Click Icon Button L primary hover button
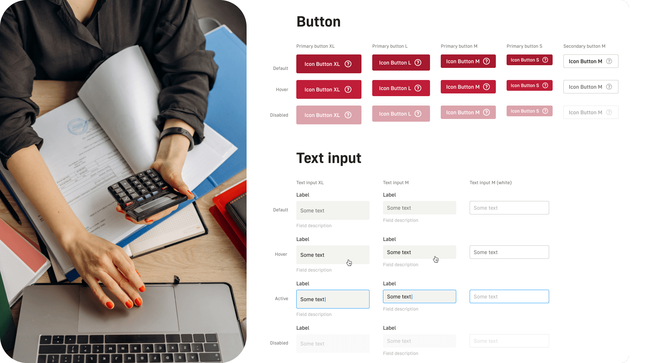The image size is (645, 363). coord(401,88)
